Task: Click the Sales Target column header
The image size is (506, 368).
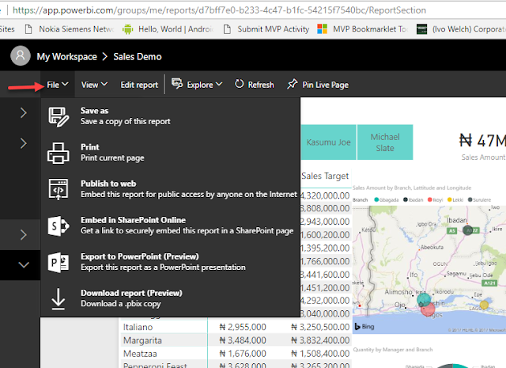Action: pos(325,176)
